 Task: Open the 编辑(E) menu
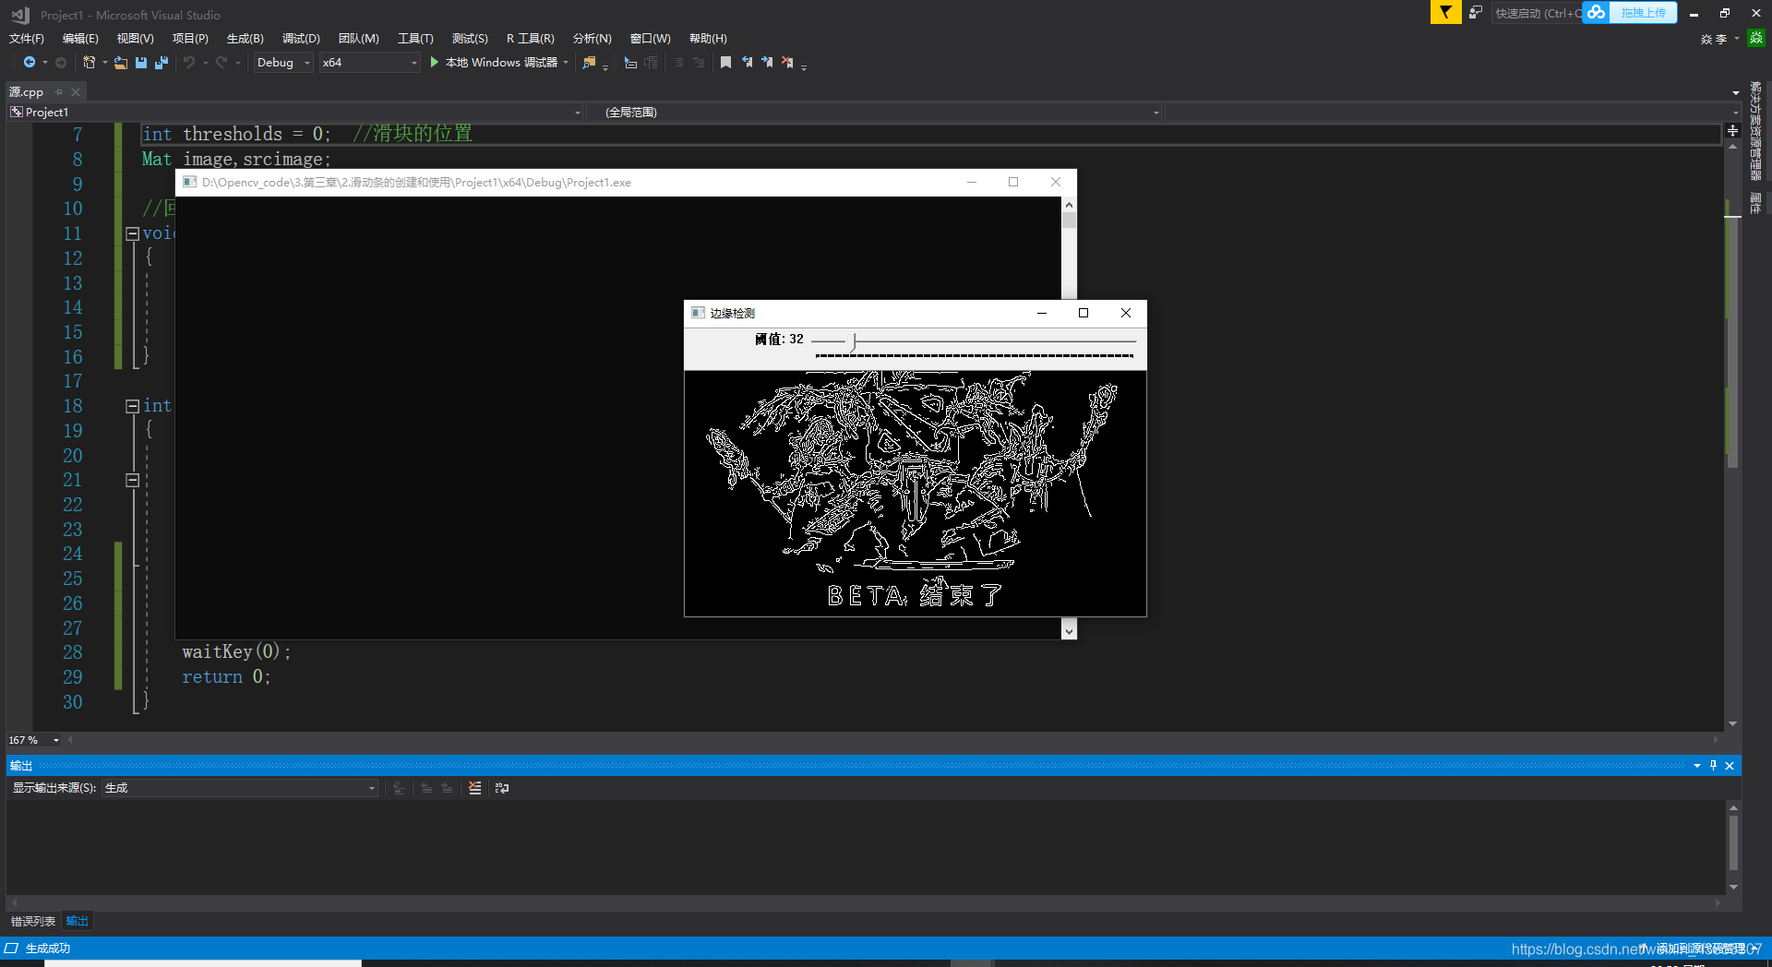click(80, 38)
